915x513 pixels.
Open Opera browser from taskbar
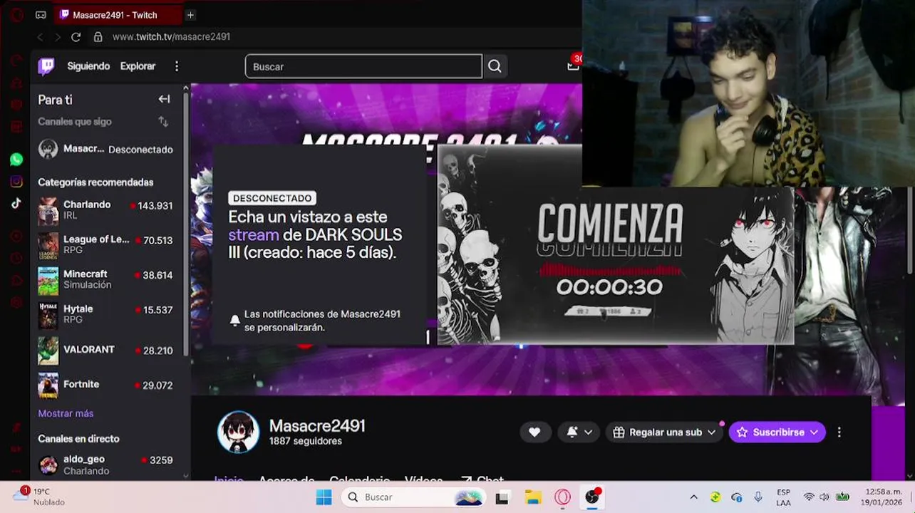pos(563,497)
